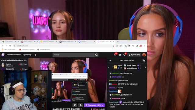This screenshot has height=110, width=195.
Task: Open the Chrome three-dot menu
Action: 144,46
